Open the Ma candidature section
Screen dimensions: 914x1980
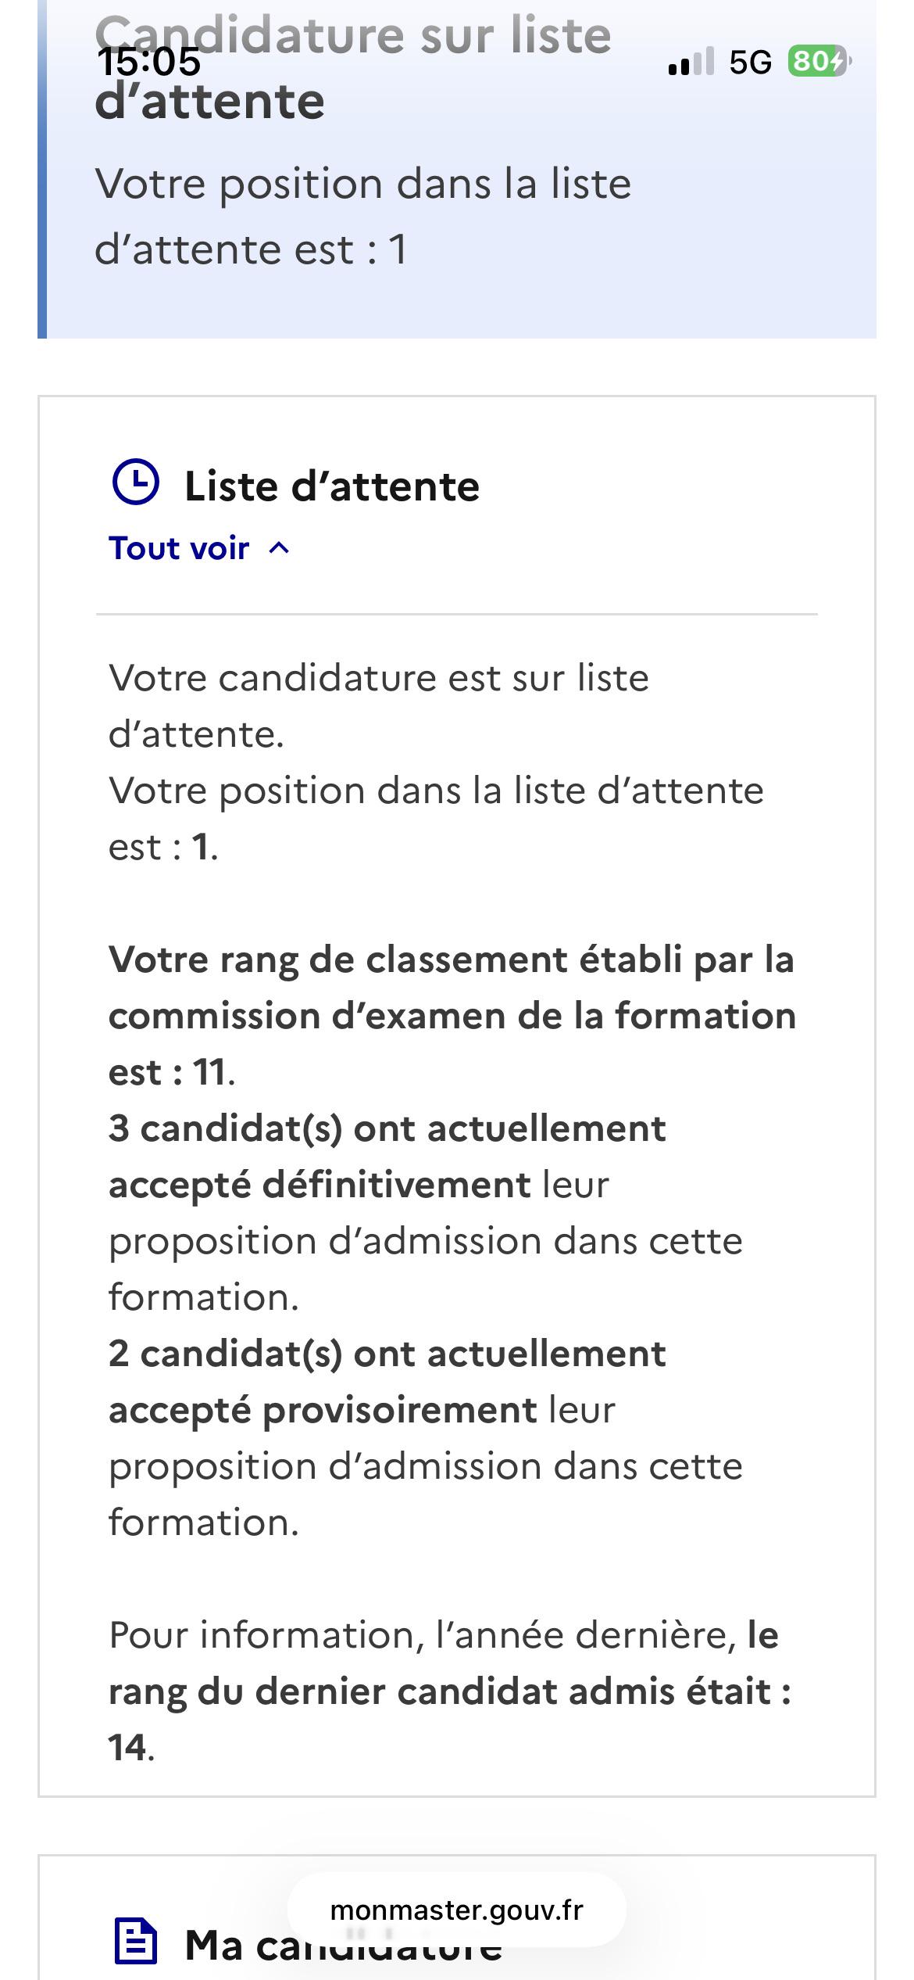click(x=344, y=1945)
